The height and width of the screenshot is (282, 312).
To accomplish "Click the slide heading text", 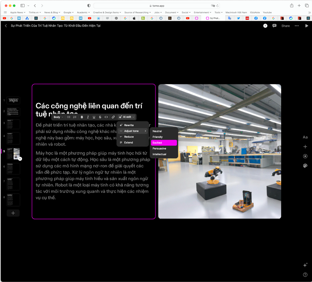I will pos(89,109).
